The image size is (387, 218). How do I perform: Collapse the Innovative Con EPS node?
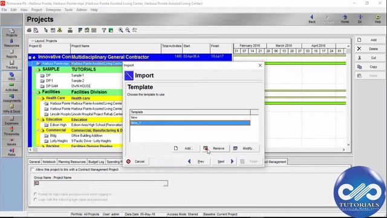pos(30,58)
